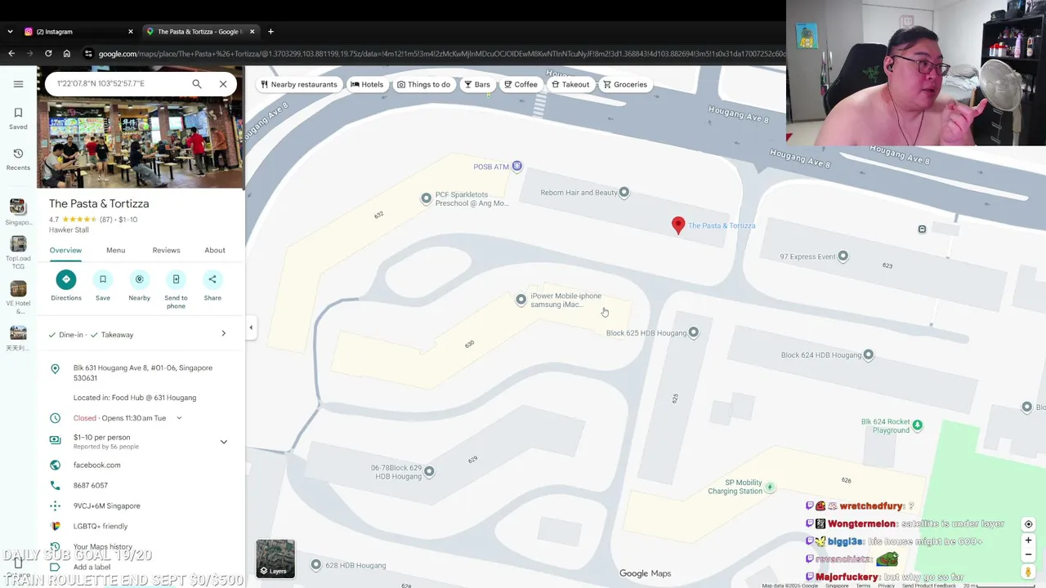Viewport: 1046px width, 588px height.
Task: Switch to the Menu tab
Action: (x=115, y=250)
